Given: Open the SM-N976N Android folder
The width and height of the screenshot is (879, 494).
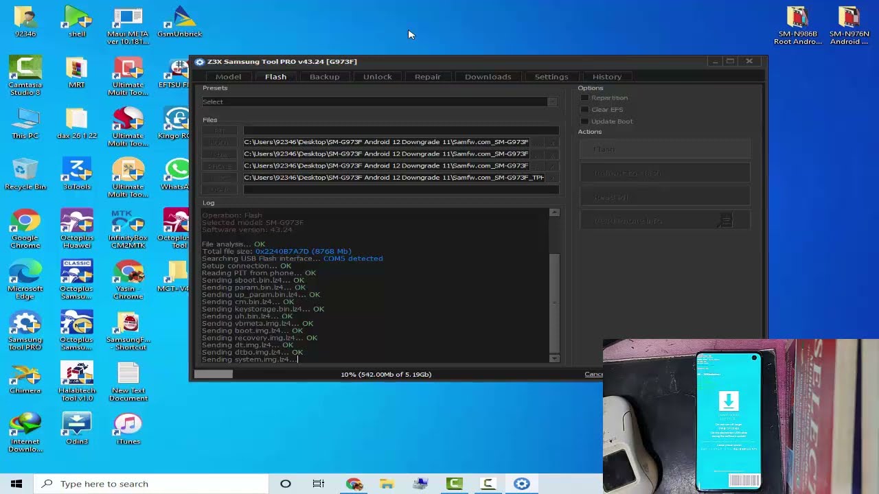Looking at the screenshot, I should (849, 25).
